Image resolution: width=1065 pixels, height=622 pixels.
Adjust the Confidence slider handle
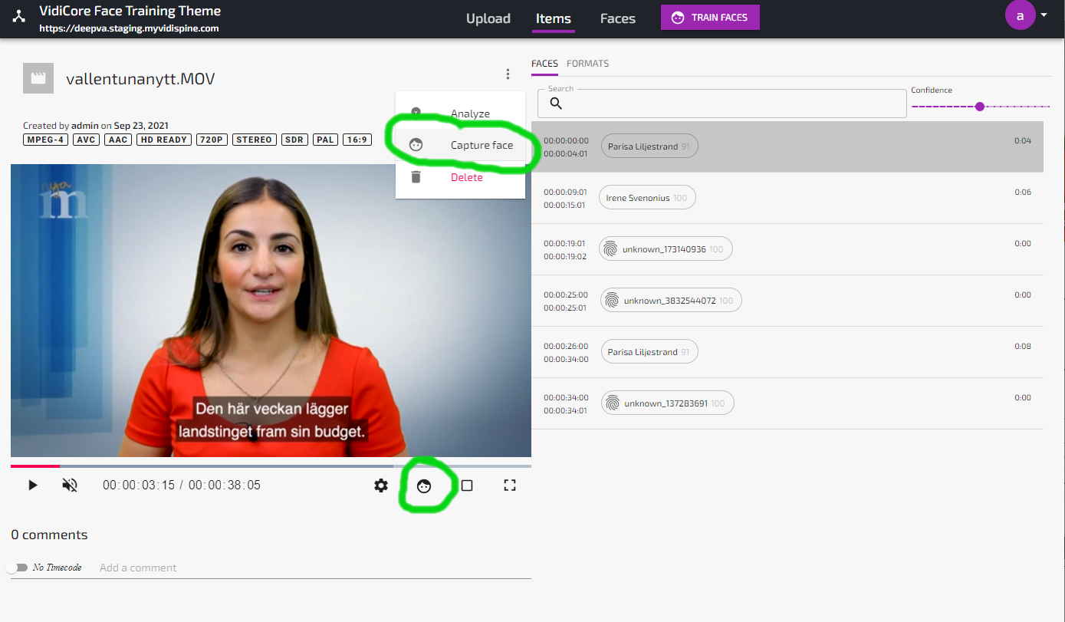[x=979, y=107]
